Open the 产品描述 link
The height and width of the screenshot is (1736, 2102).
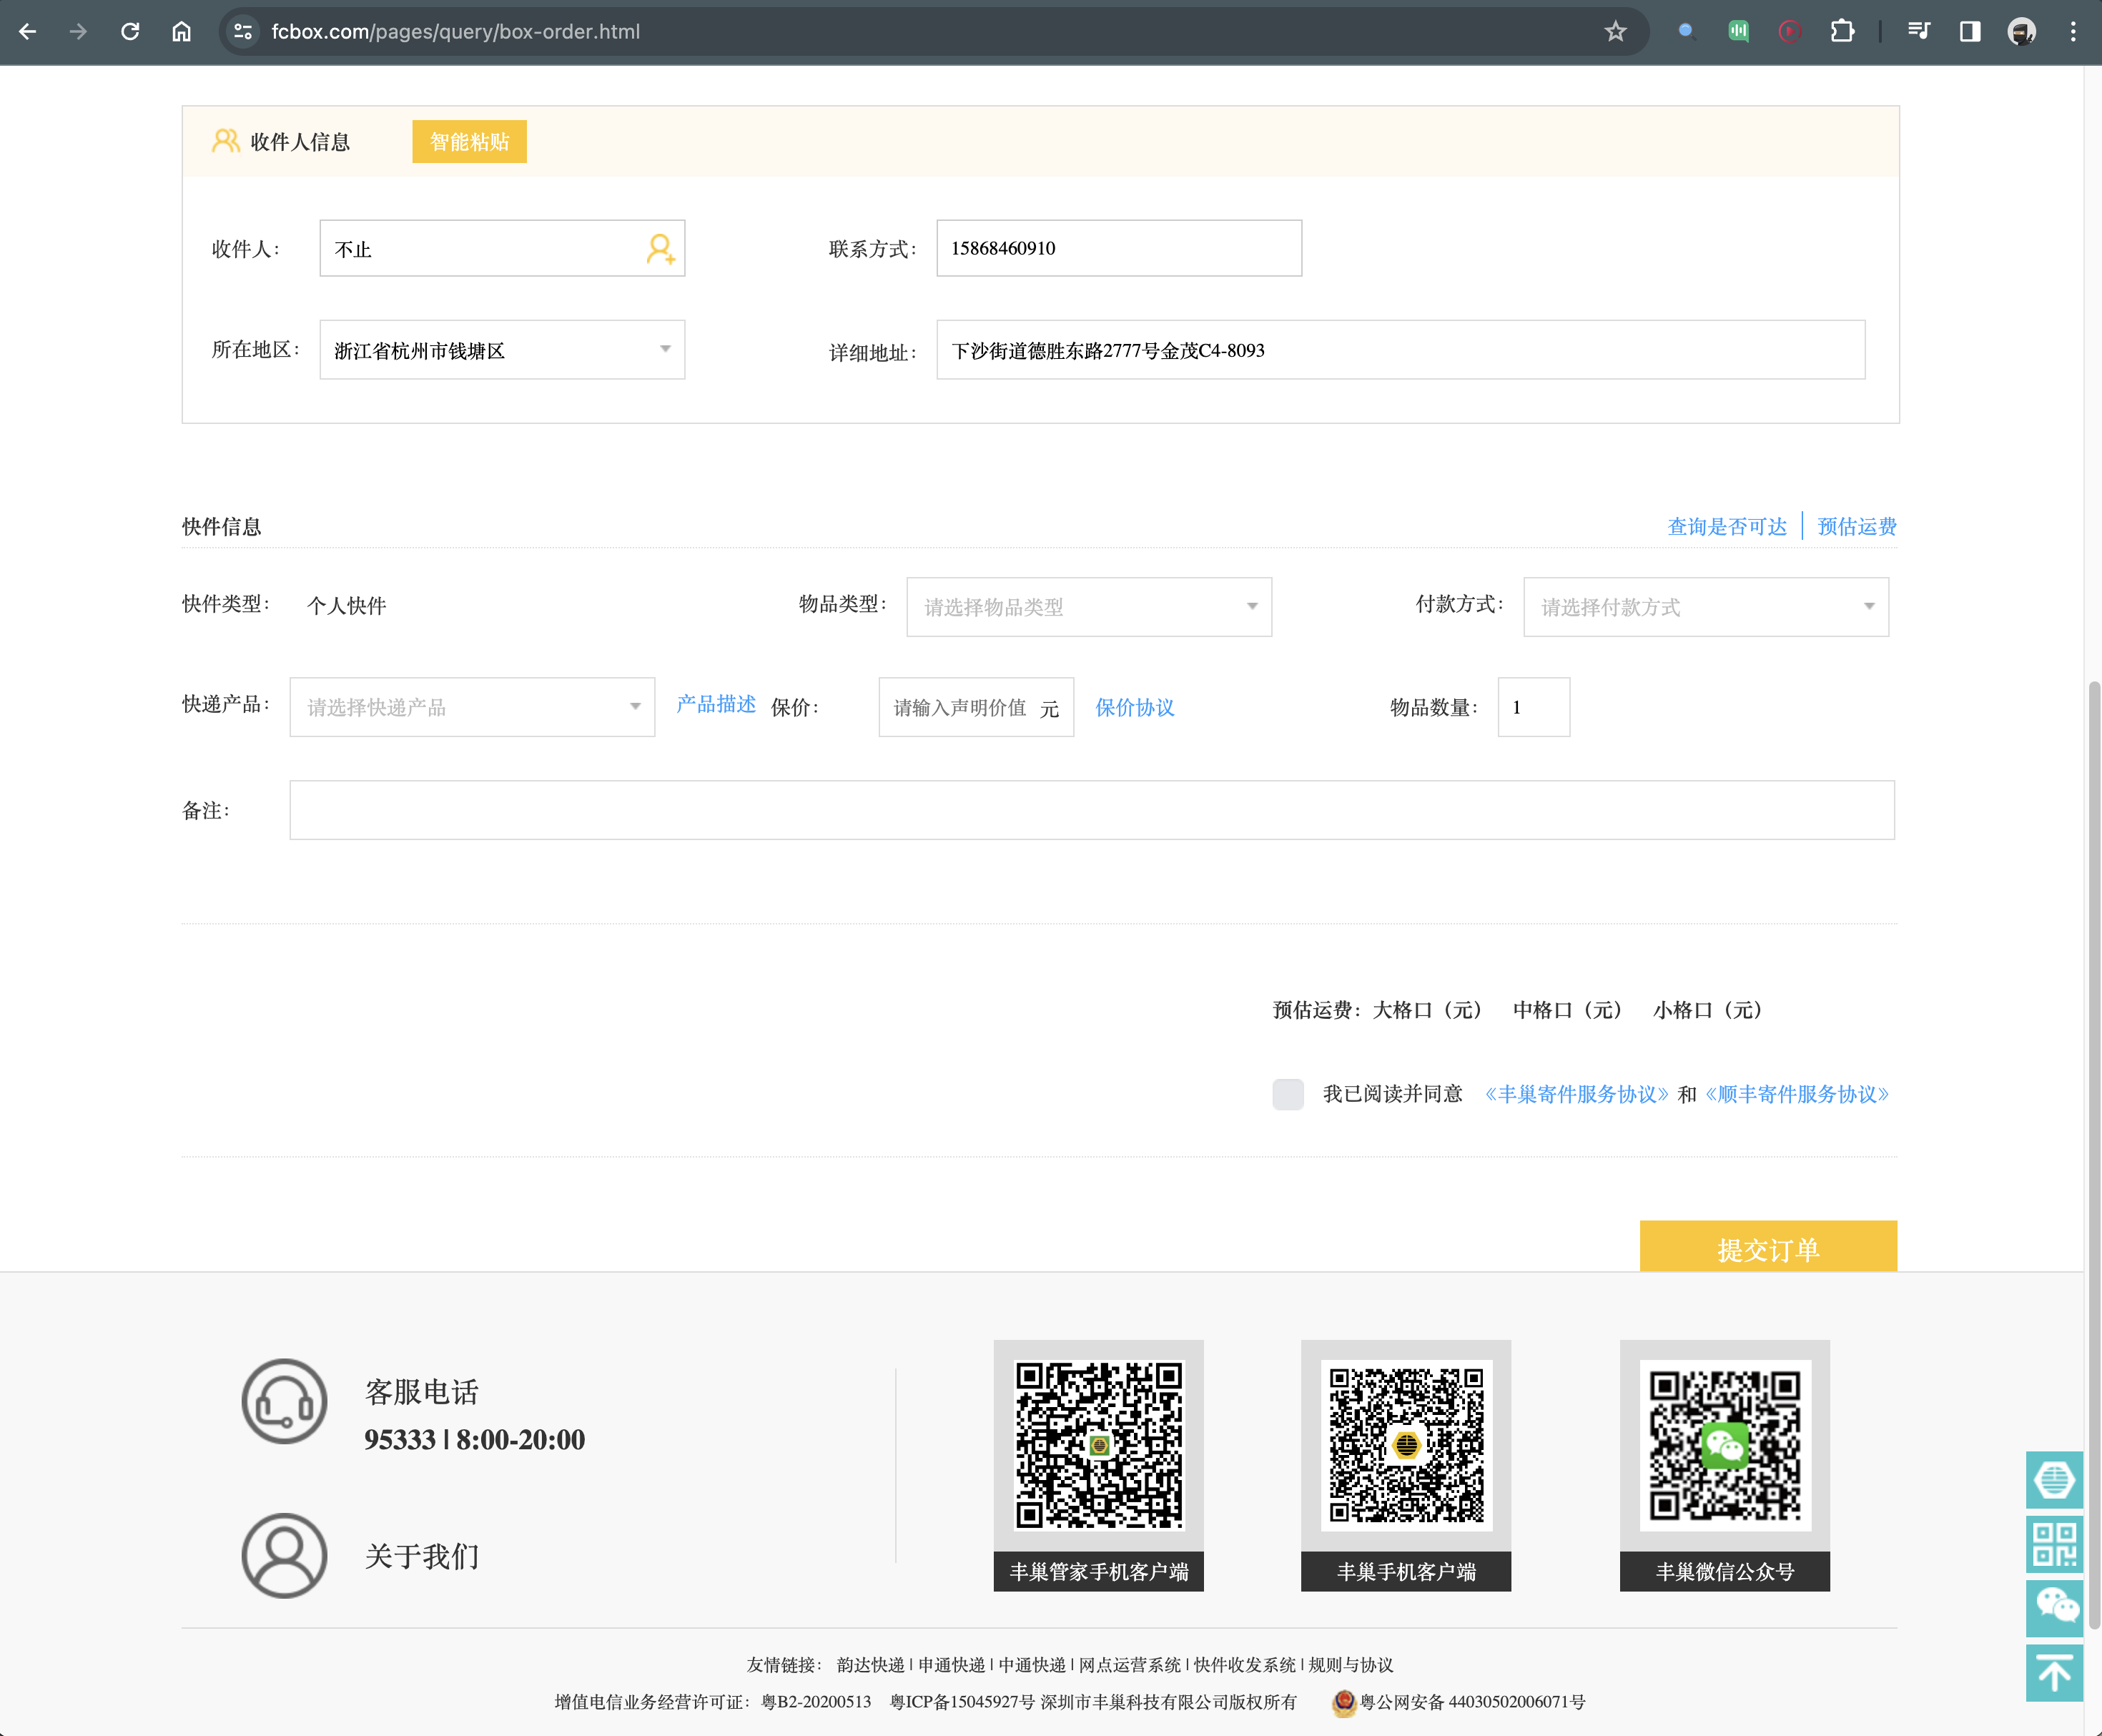pyautogui.click(x=716, y=704)
